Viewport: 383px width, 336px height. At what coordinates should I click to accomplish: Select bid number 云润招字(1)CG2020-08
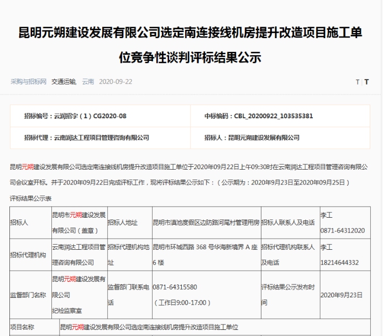point(75,116)
